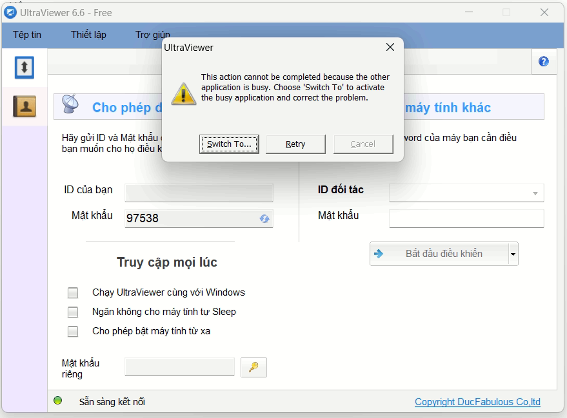Open the Tệp tin menu

[x=27, y=35]
